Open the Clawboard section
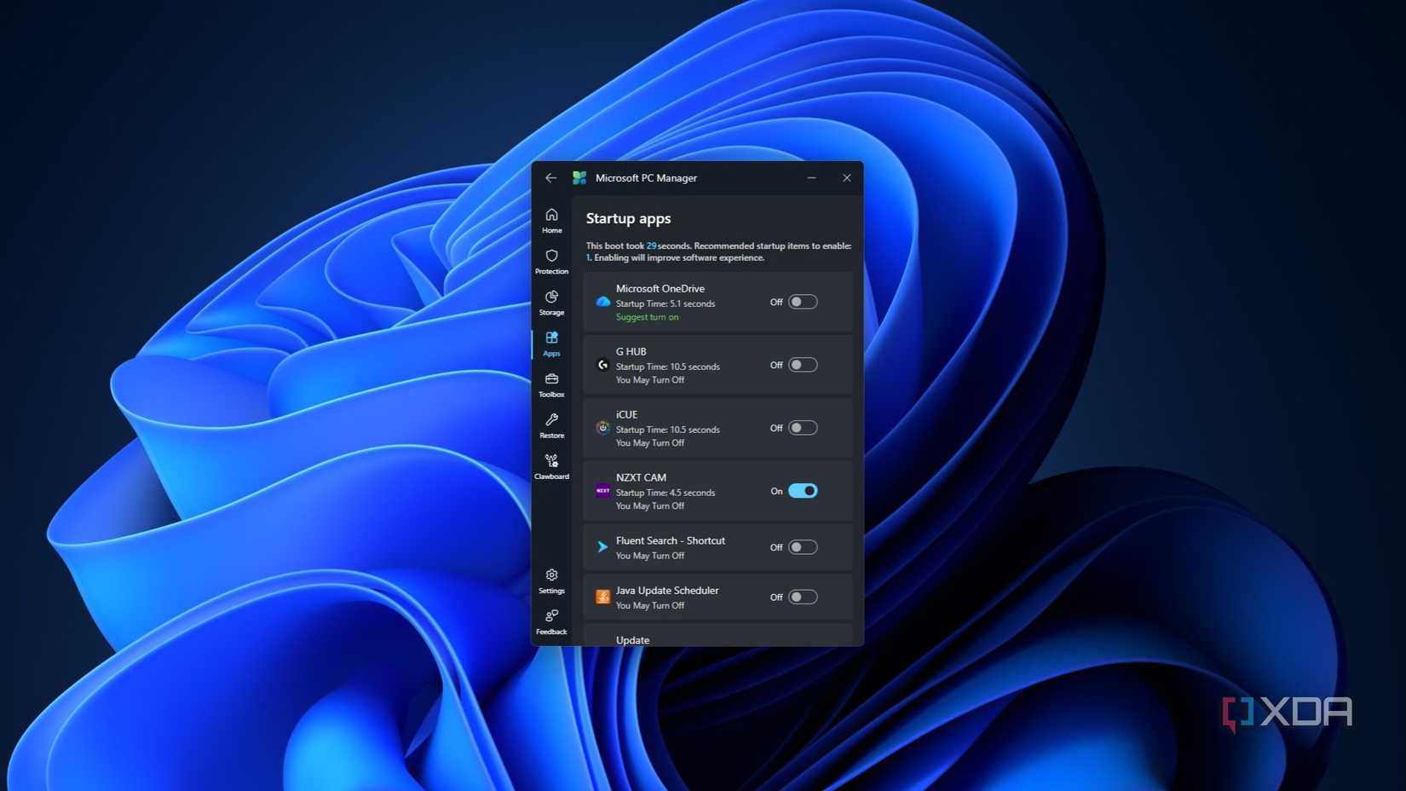The image size is (1406, 791). [x=551, y=465]
